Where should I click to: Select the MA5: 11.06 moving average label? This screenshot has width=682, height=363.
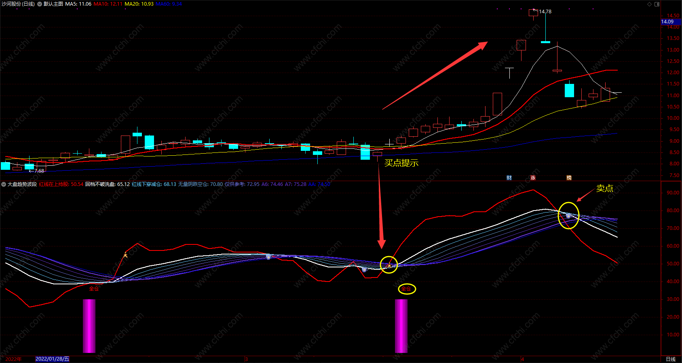[78, 4]
